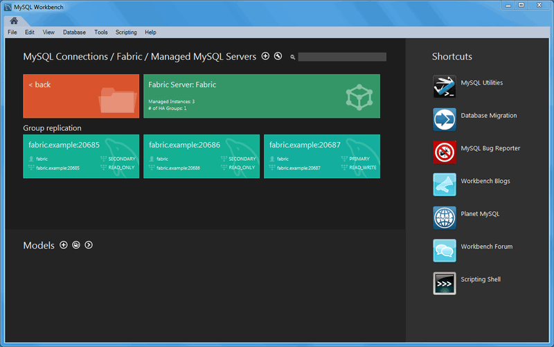Click READ_ONLY mode on the 20686 tile
The width and height of the screenshot is (554, 347).
pos(242,168)
